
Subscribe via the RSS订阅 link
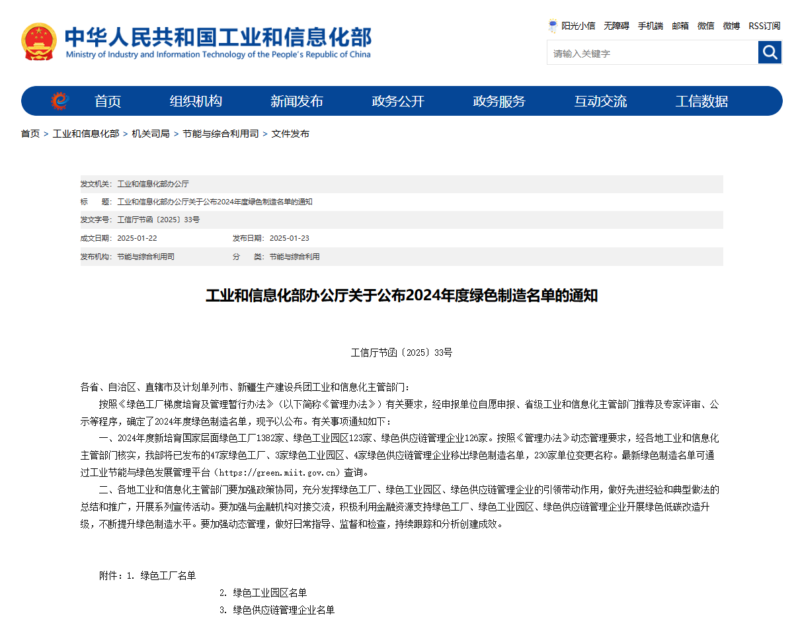click(764, 26)
